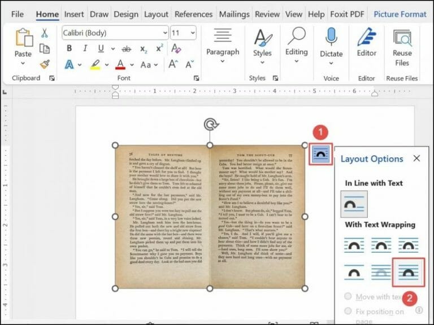The width and height of the screenshot is (434, 325).
Task: Apply Underline formatting
Action: 101,49
